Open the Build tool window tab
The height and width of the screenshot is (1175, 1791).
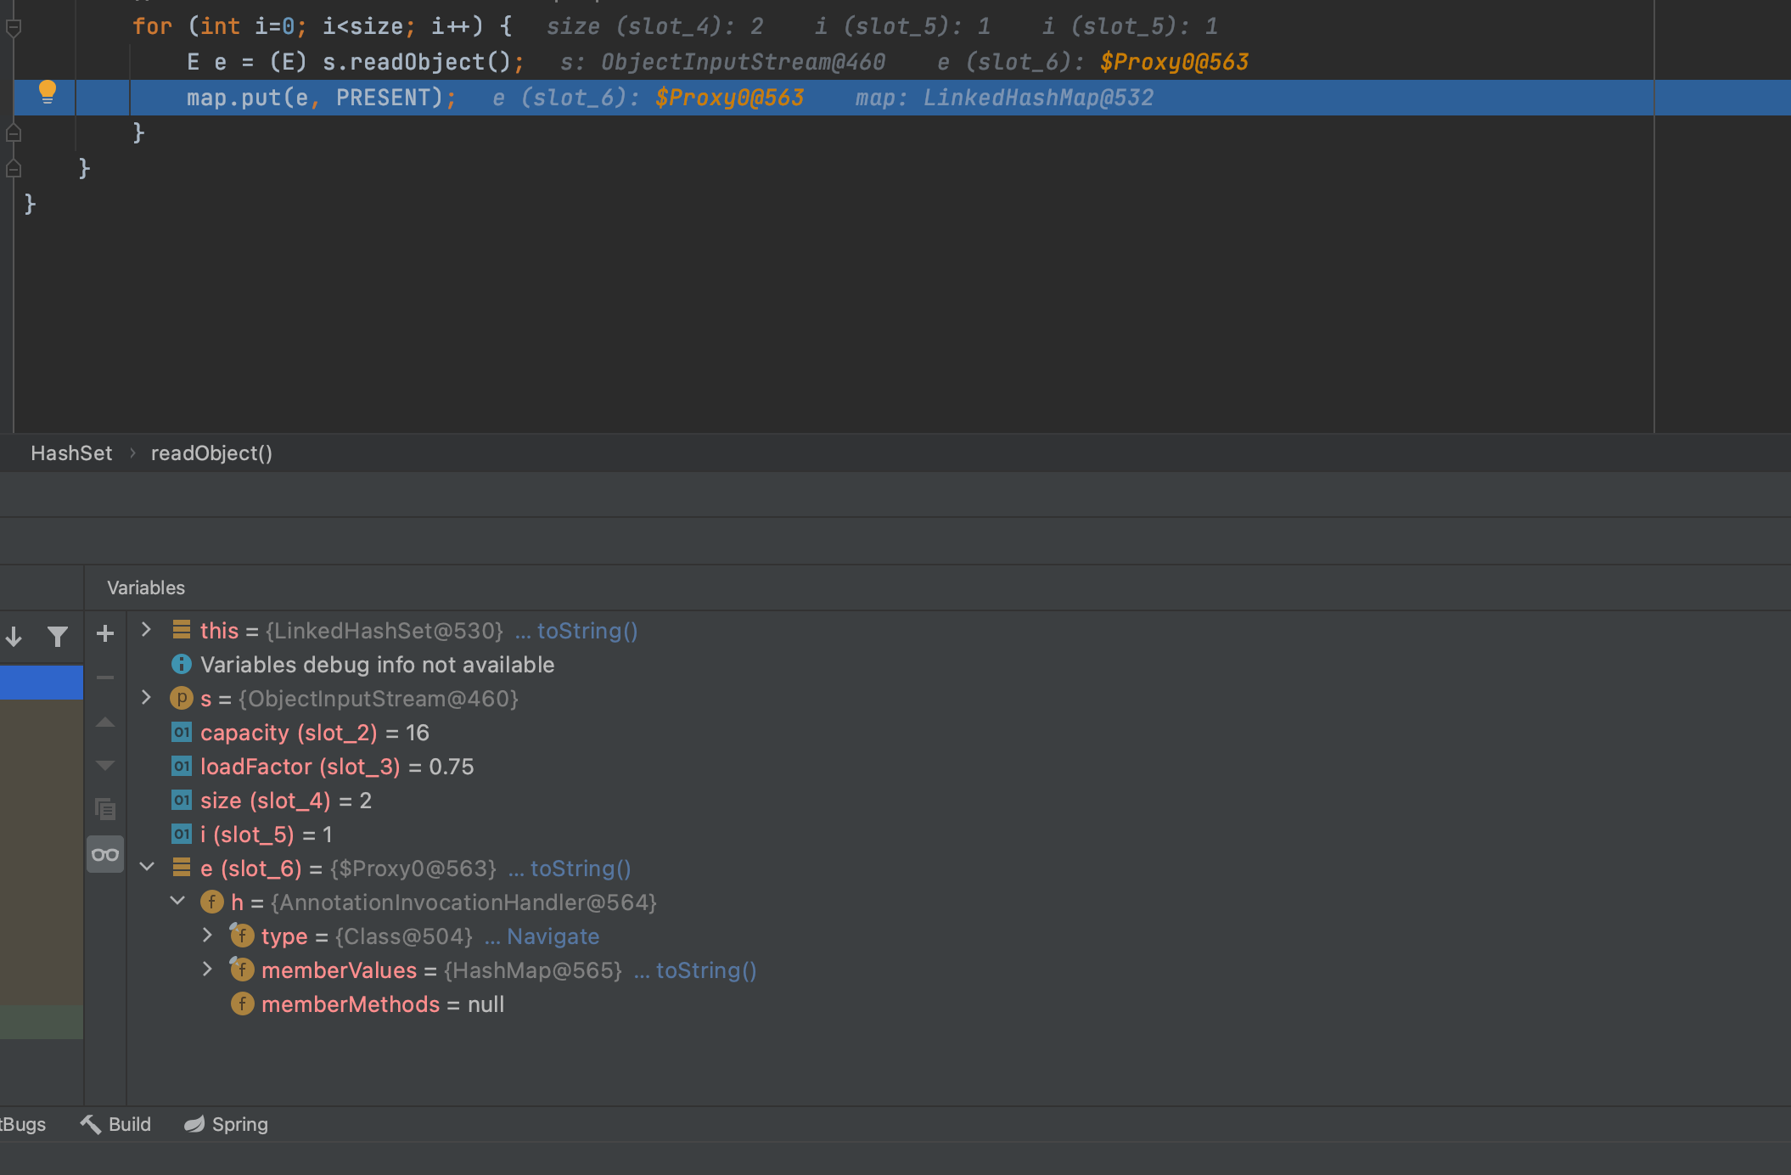[x=115, y=1124]
